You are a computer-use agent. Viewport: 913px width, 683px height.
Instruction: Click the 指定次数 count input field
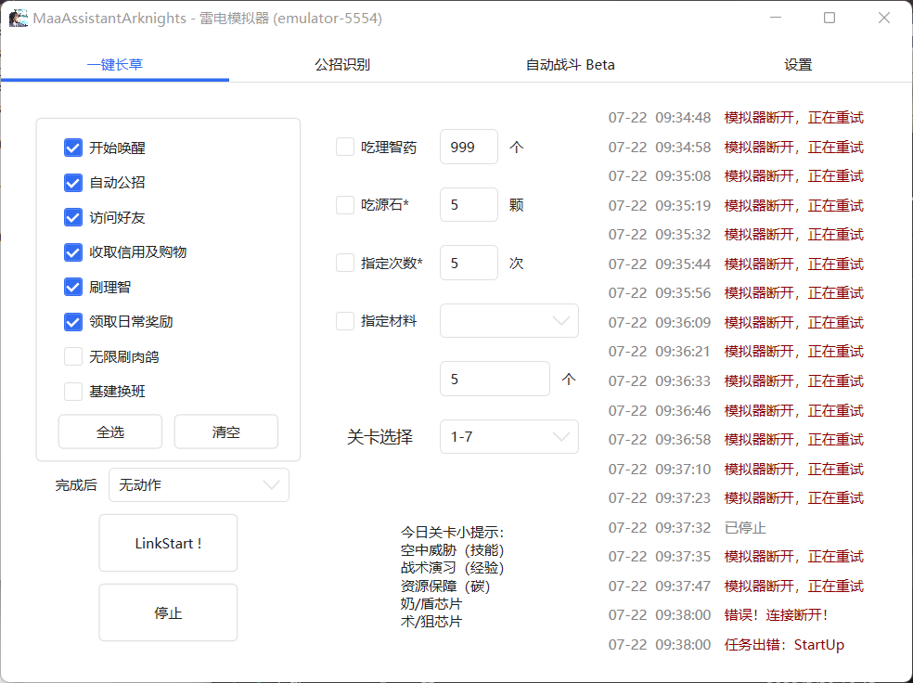click(x=469, y=263)
